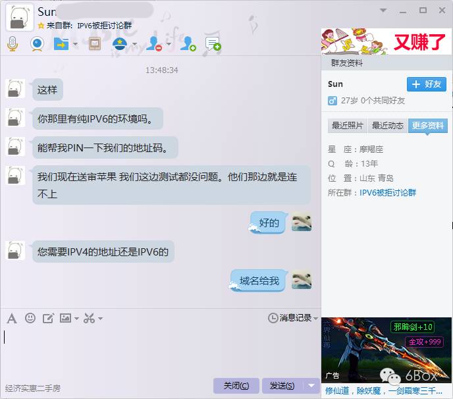Image resolution: width=453 pixels, height=399 pixels.
Task: Click the 13:48:34 timestamp
Action: [162, 70]
